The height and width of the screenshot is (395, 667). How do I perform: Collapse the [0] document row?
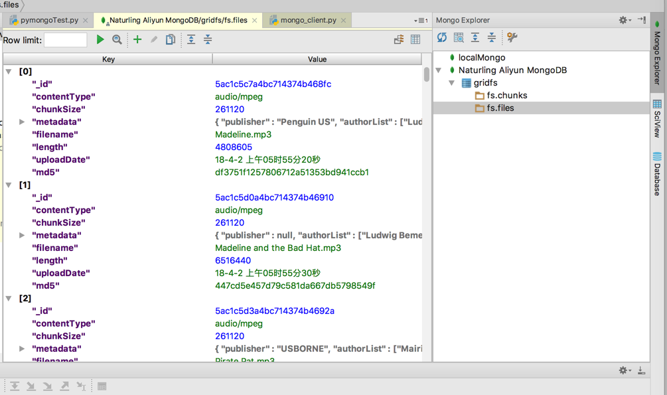9,72
